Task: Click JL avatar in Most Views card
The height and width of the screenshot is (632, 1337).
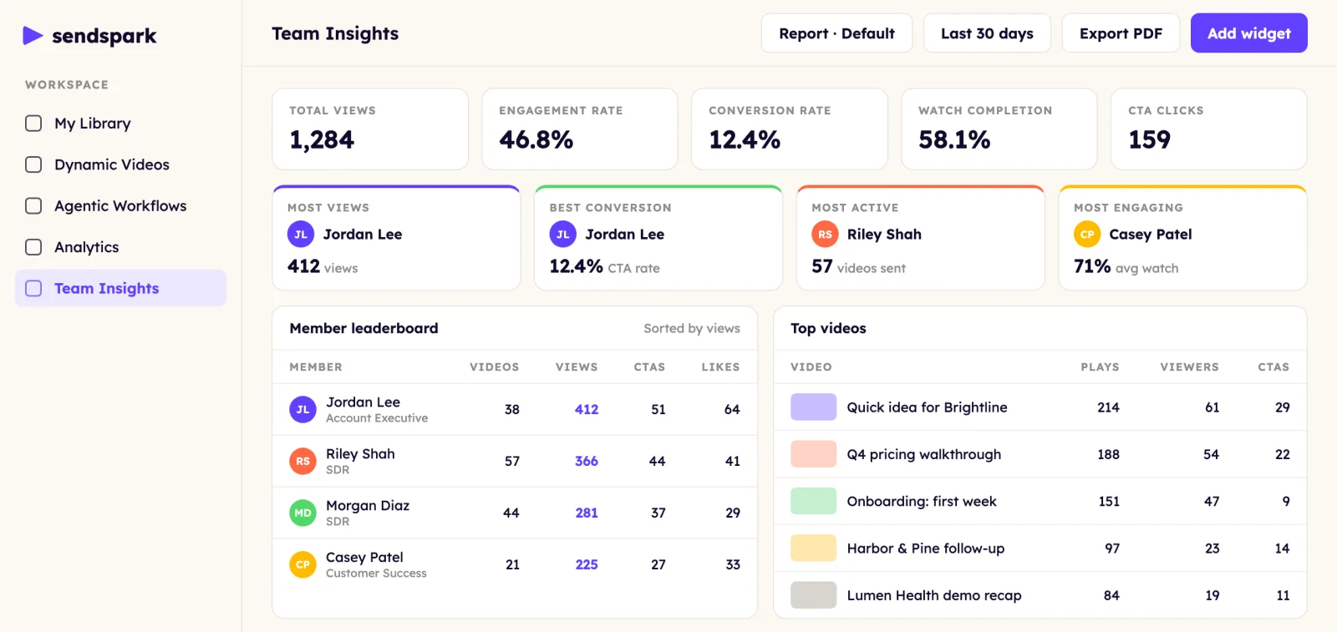Action: point(301,235)
